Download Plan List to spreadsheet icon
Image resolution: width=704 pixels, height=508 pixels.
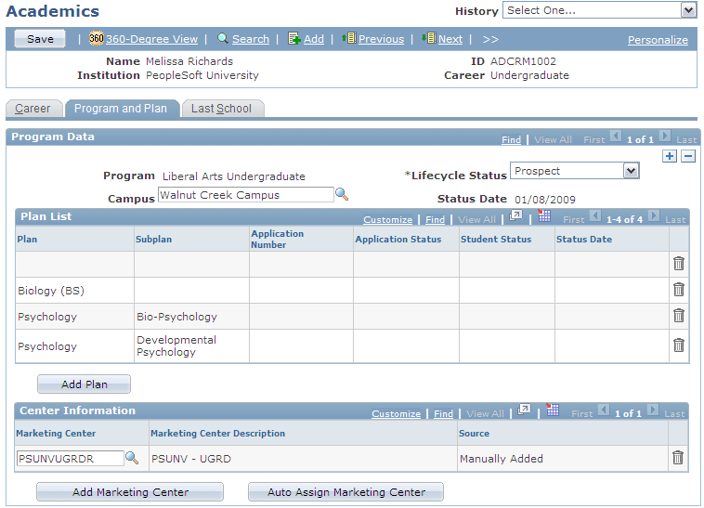[544, 215]
